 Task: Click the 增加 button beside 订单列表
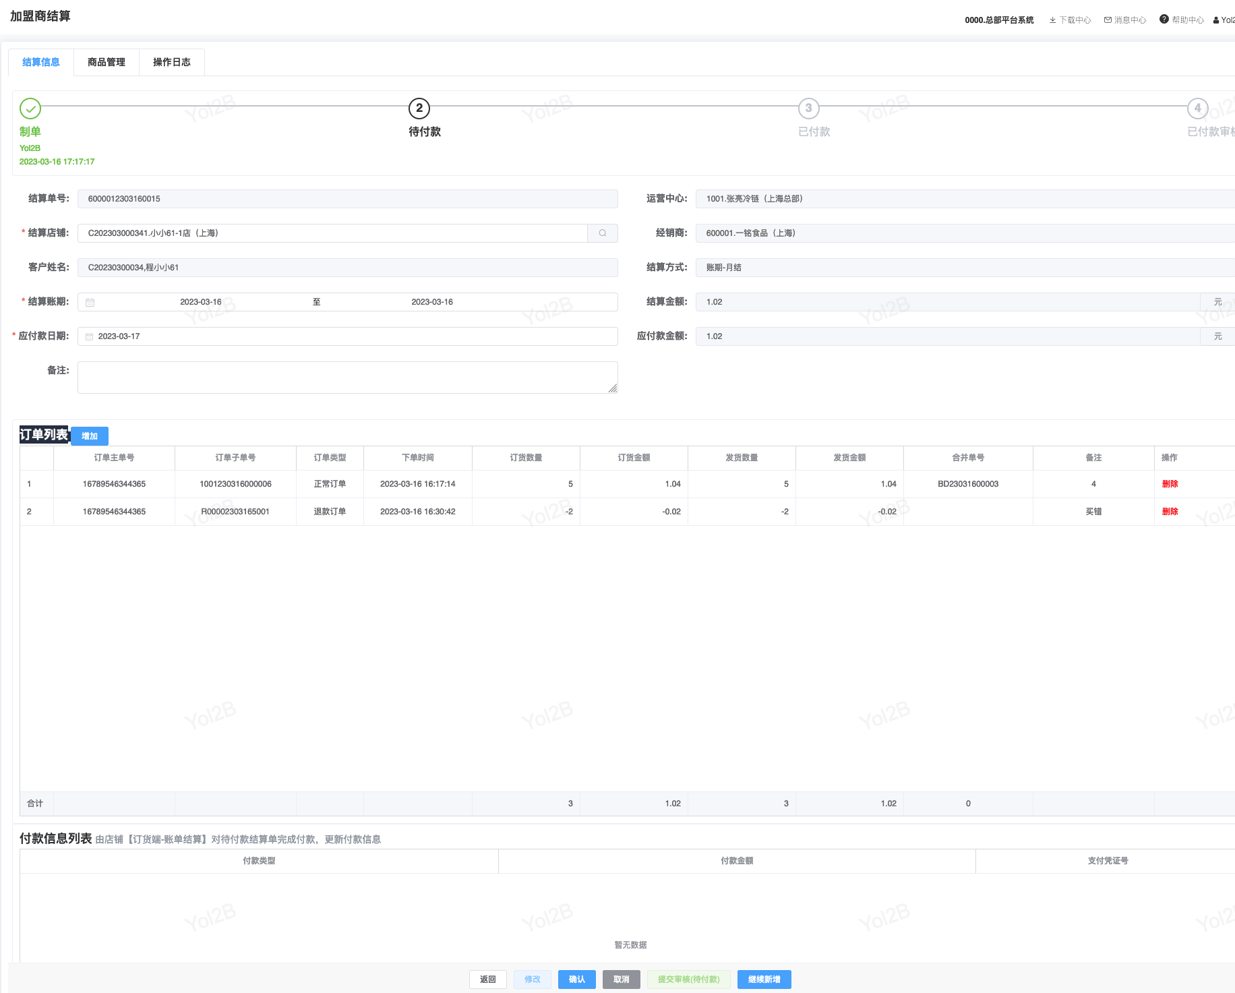[90, 436]
